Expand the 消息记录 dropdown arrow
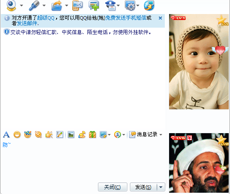The width and height of the screenshot is (230, 194). [x=161, y=135]
